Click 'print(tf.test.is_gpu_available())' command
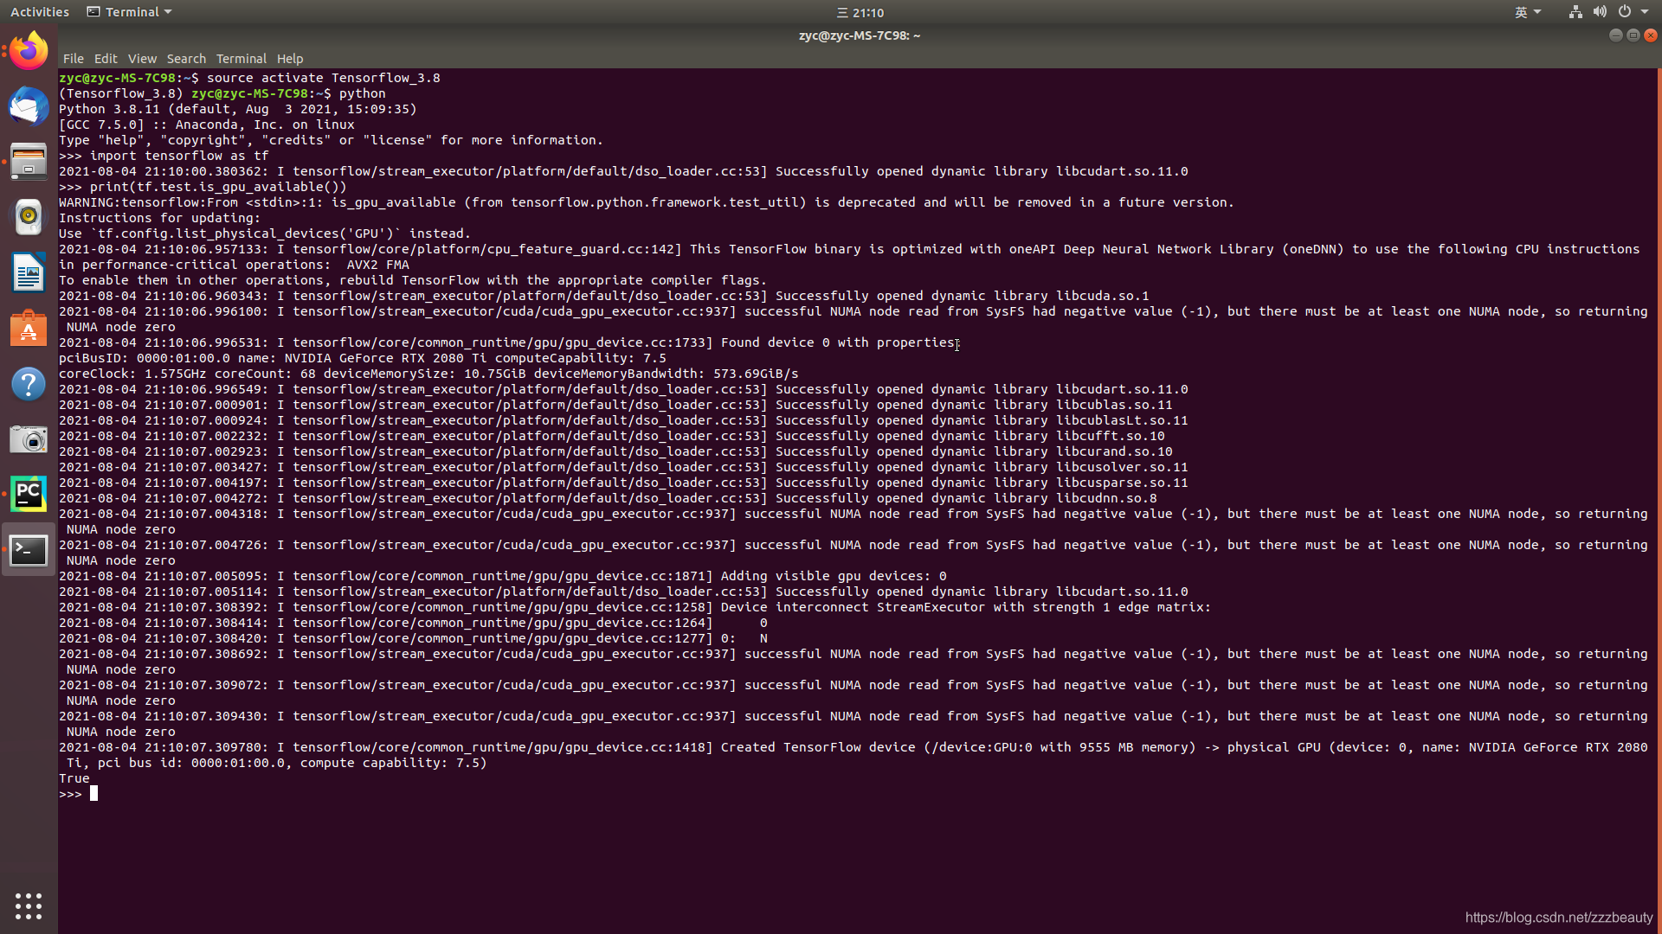Viewport: 1662px width, 934px height. (218, 187)
